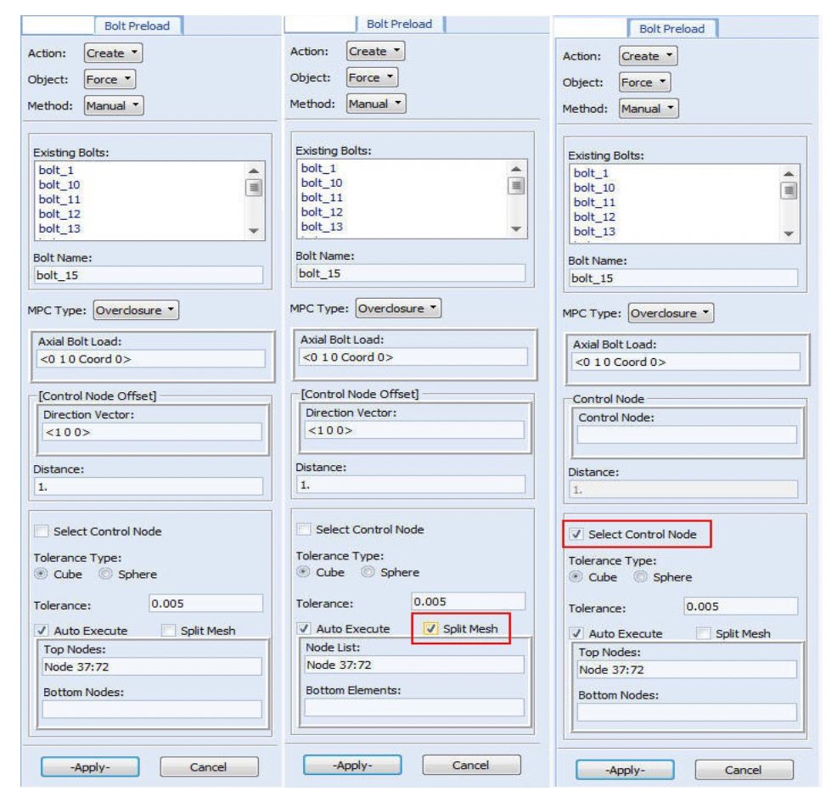Click the Top Nodes field in right panel
This screenshot has width=837, height=803.
[x=687, y=670]
